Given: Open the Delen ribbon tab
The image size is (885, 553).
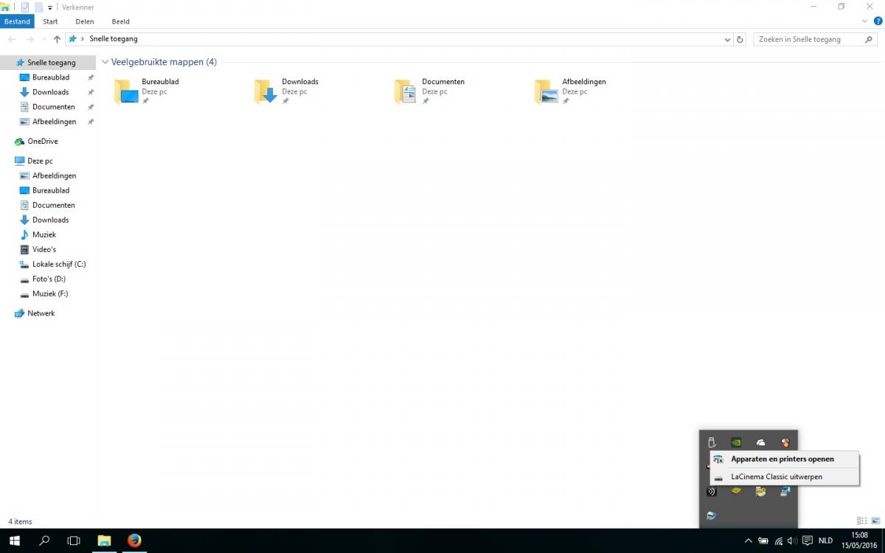Looking at the screenshot, I should tap(85, 21).
